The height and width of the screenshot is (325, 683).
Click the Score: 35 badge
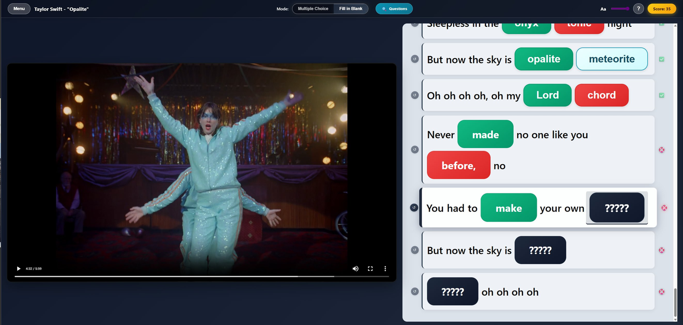click(x=662, y=9)
